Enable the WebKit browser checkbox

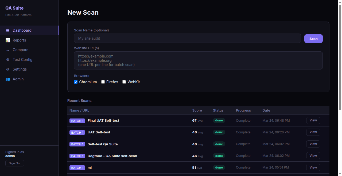tap(124, 82)
